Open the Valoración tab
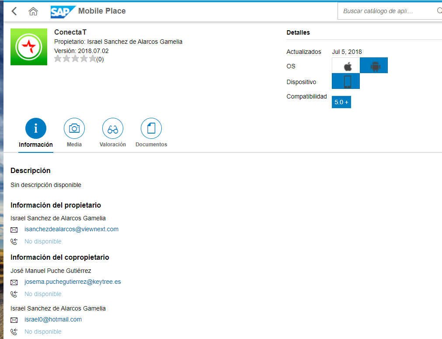This screenshot has width=442, height=339. click(113, 129)
